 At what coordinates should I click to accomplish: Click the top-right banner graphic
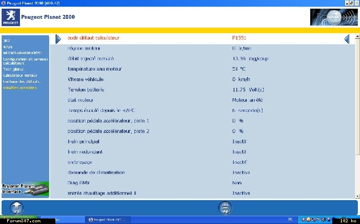333,17
